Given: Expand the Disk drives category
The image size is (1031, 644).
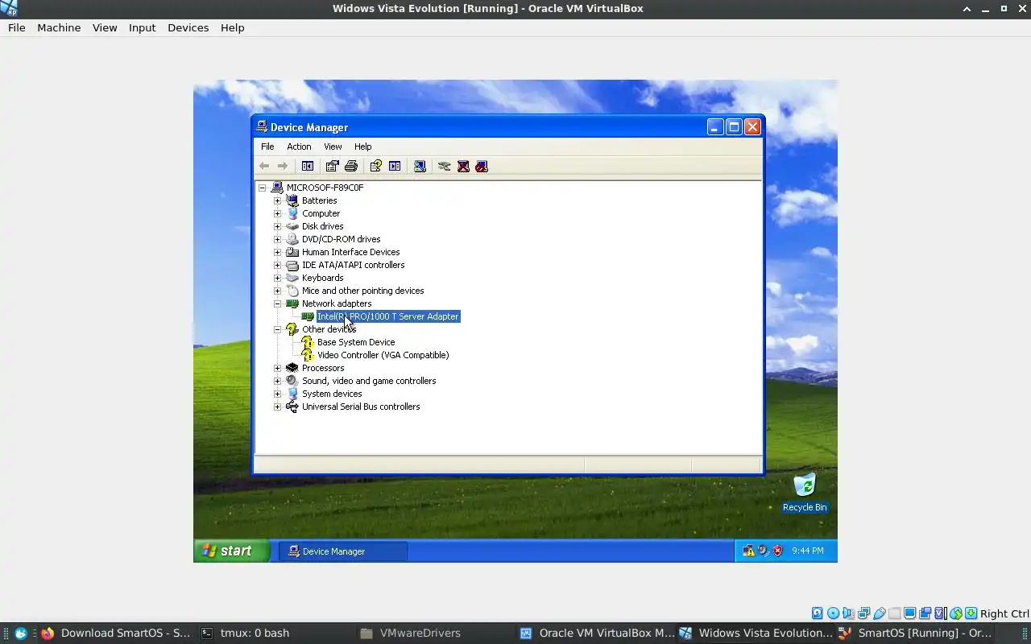Looking at the screenshot, I should (x=277, y=226).
